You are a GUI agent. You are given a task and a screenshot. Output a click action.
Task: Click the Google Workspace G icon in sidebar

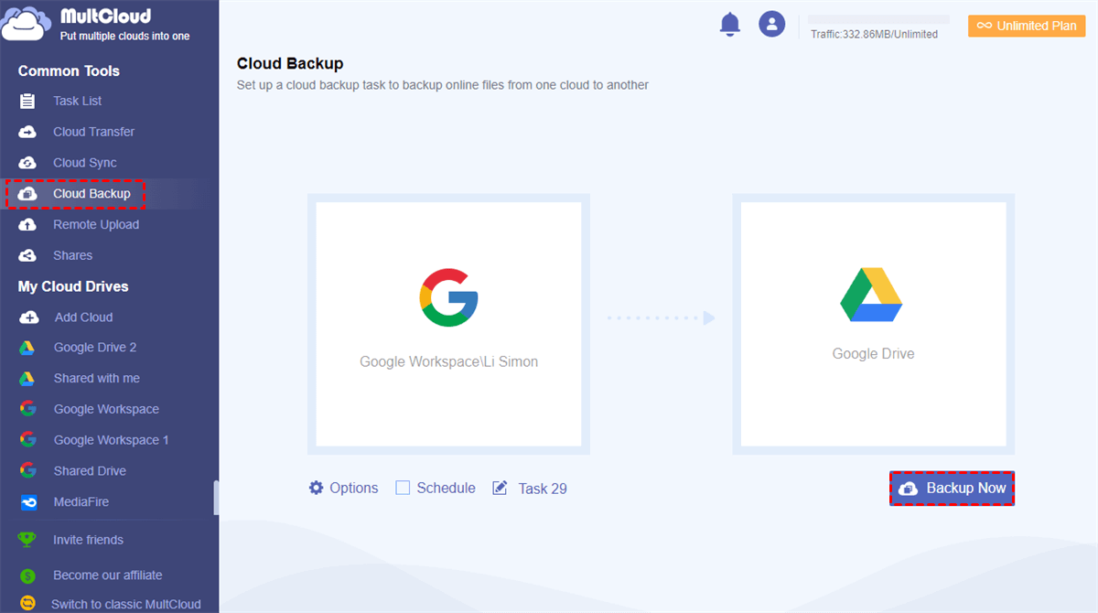(x=28, y=409)
